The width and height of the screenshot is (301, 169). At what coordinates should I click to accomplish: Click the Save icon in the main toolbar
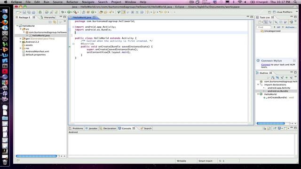[x=24, y=12]
